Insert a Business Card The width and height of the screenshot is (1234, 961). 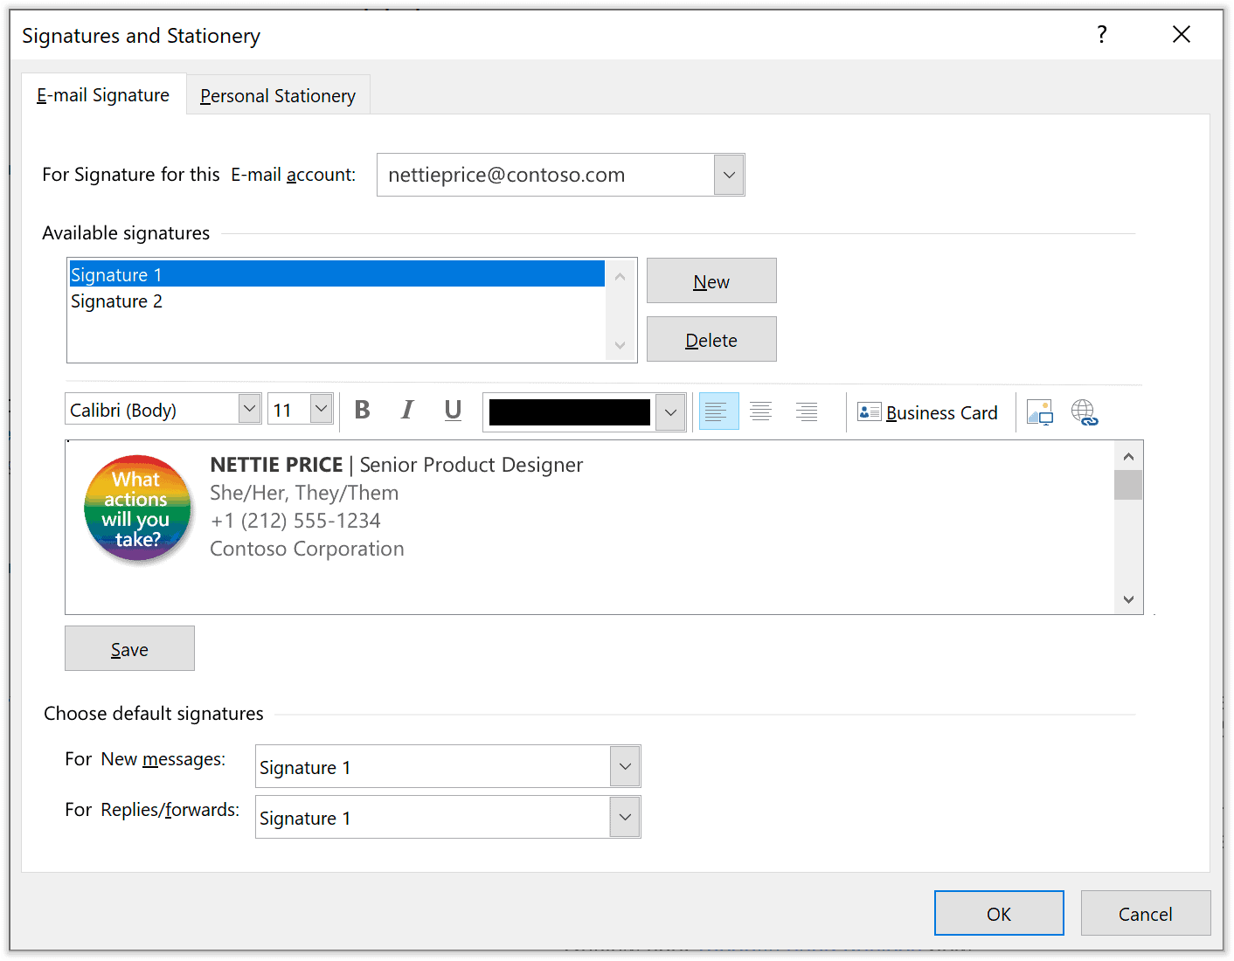click(927, 412)
